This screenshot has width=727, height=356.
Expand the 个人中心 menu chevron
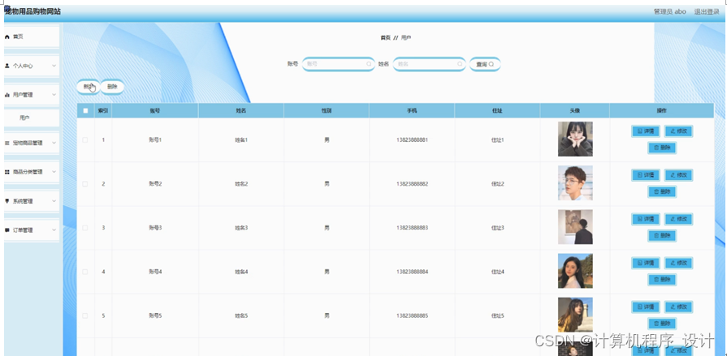[x=54, y=66]
